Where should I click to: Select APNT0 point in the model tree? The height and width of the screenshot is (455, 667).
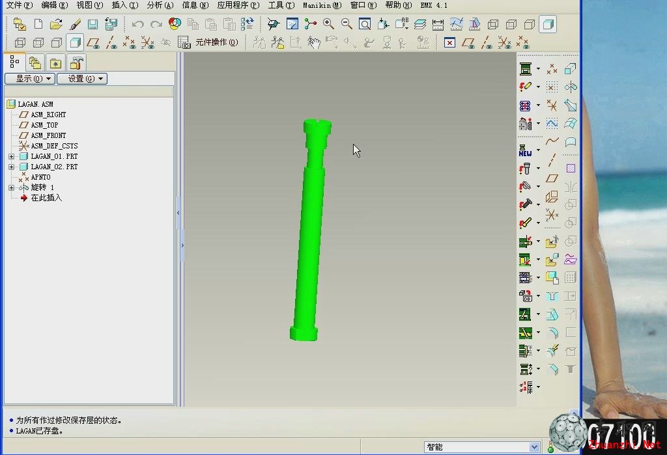point(40,177)
